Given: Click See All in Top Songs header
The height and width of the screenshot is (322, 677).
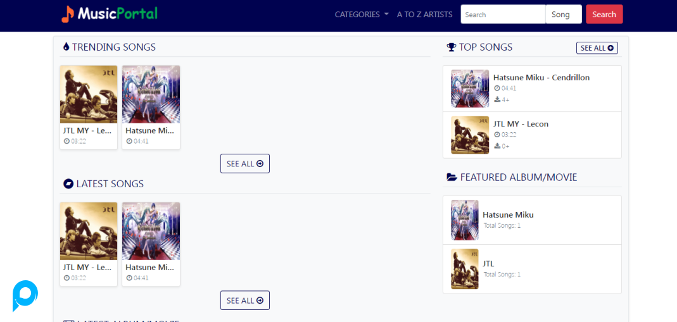Looking at the screenshot, I should [x=597, y=48].
